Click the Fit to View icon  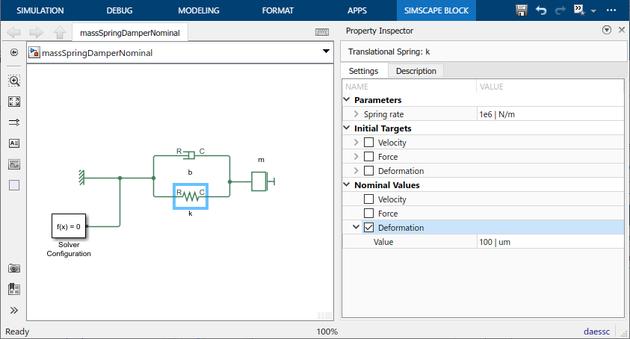[x=14, y=102]
